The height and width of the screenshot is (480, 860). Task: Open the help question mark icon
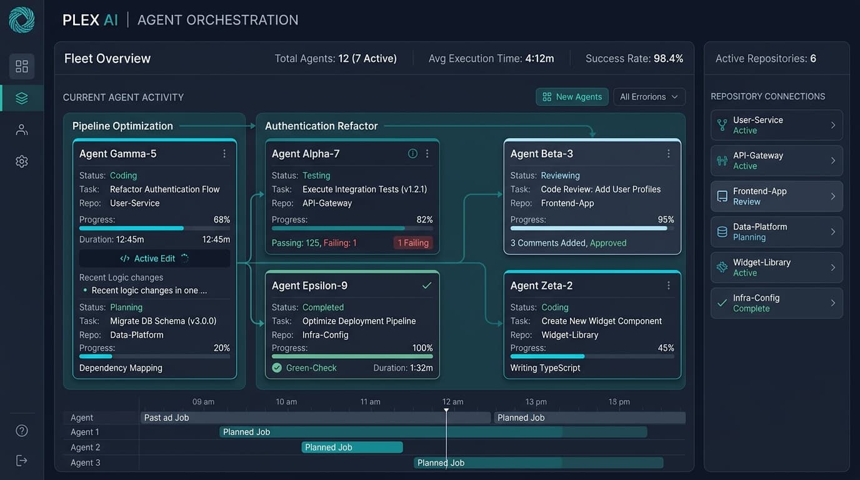pyautogui.click(x=22, y=431)
